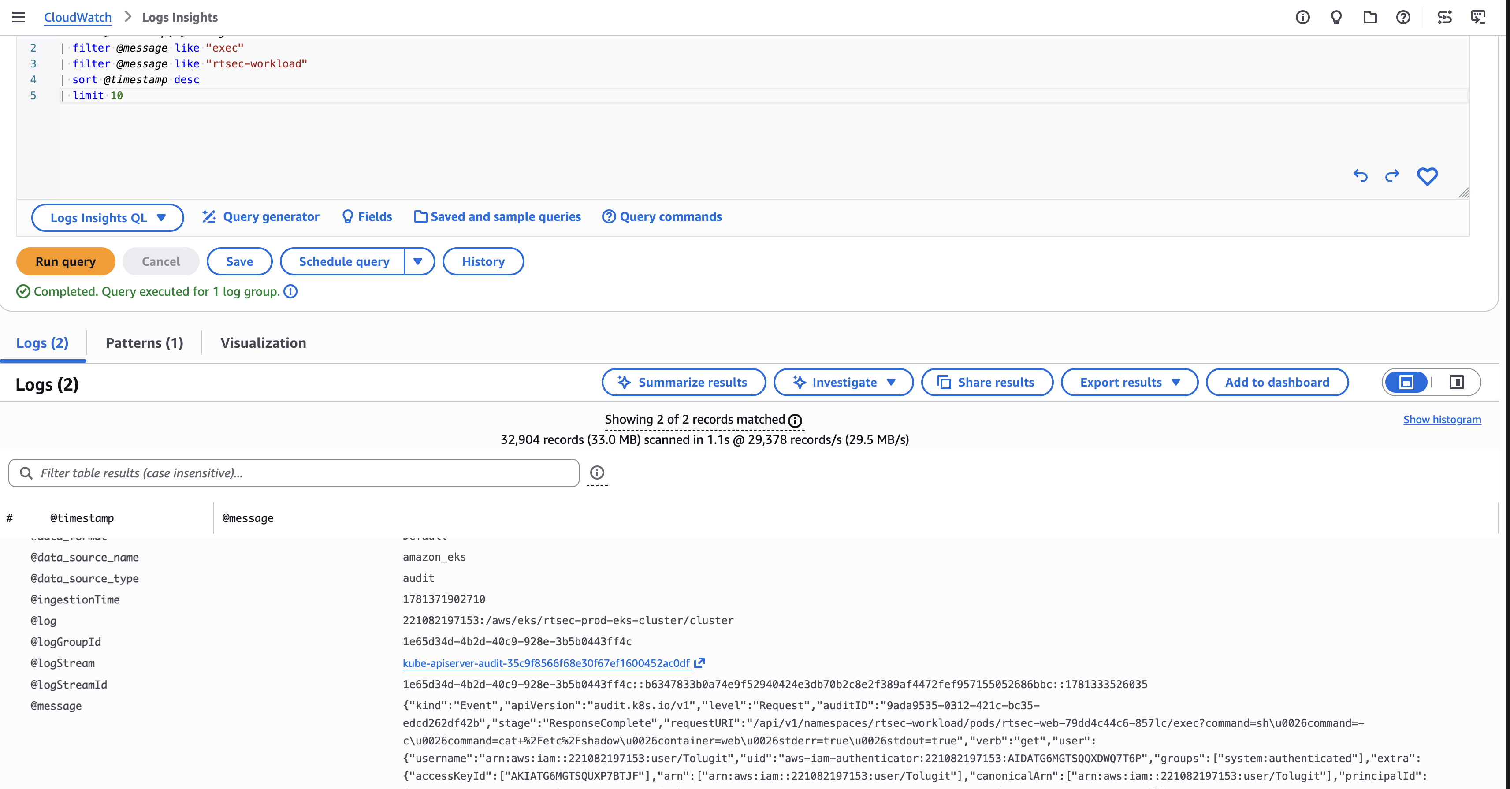
Task: Open the info panel icon in the header
Action: pos(1302,18)
